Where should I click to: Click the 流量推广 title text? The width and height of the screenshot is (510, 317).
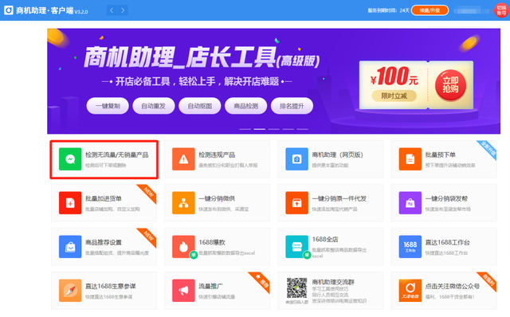coord(210,286)
